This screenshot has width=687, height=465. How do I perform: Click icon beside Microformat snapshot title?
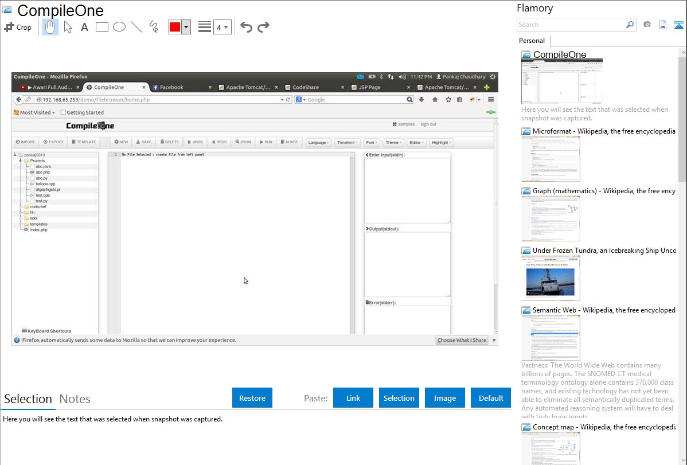click(x=526, y=131)
